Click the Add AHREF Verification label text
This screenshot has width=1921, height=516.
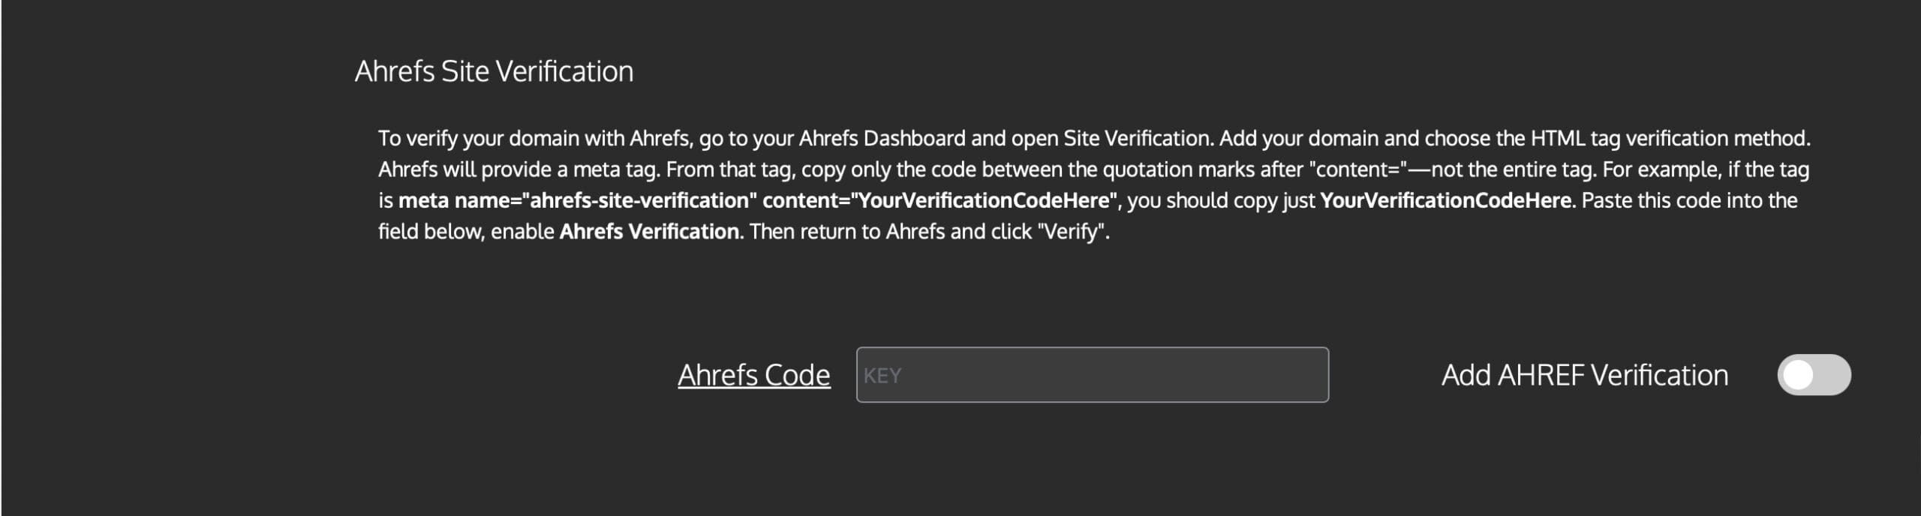click(x=1584, y=375)
